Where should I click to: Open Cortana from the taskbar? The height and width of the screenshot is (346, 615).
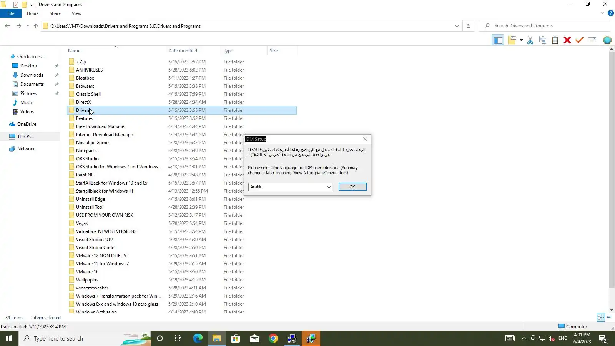coord(160,338)
